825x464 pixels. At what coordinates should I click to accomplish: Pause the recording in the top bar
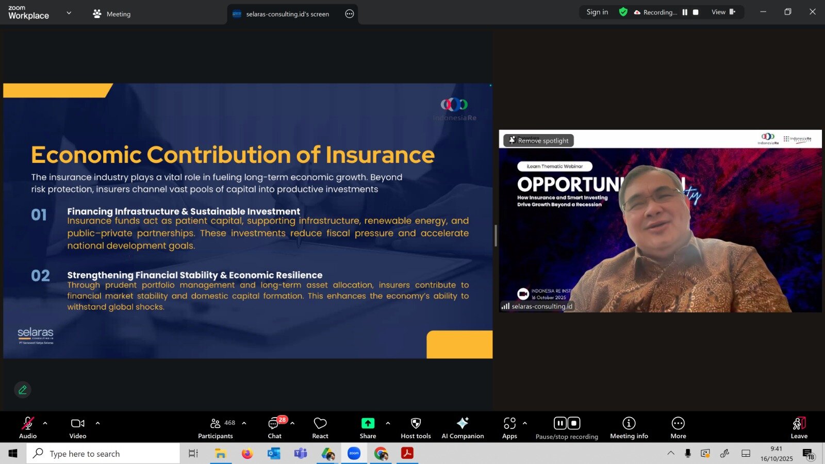pyautogui.click(x=685, y=12)
